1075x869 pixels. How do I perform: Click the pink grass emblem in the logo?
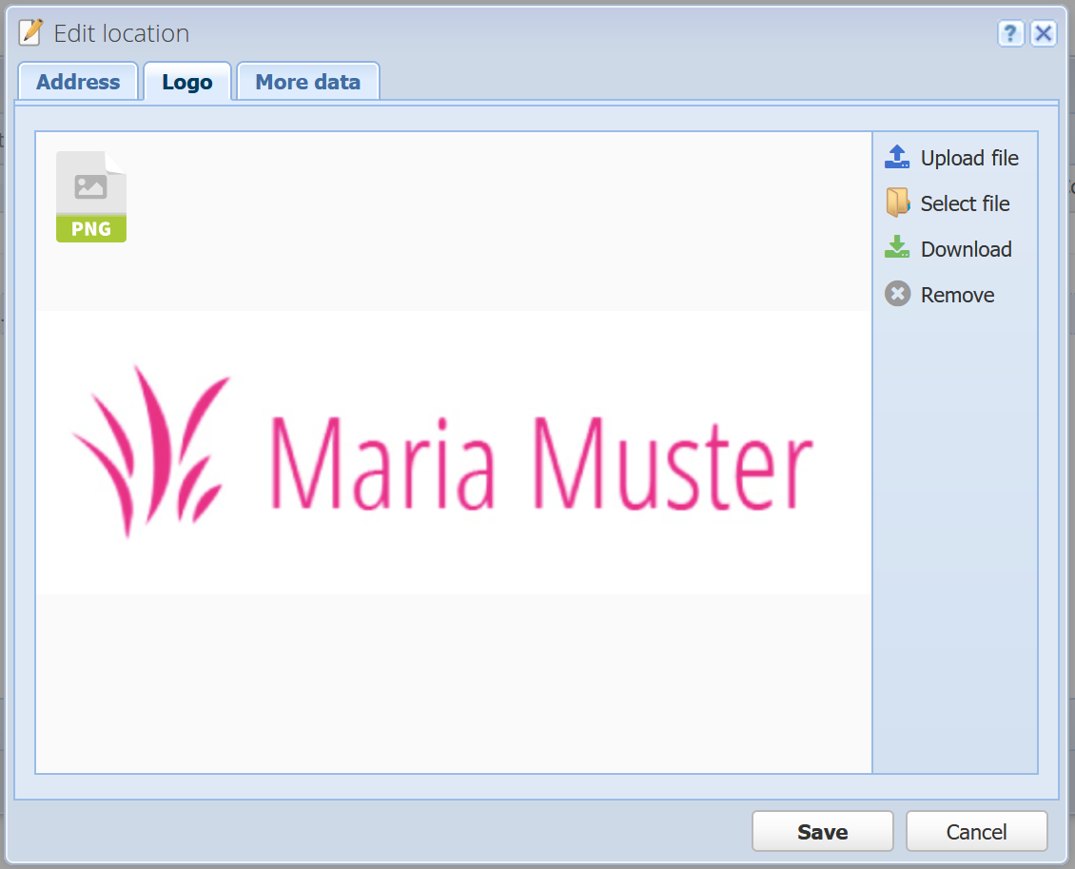pyautogui.click(x=152, y=452)
